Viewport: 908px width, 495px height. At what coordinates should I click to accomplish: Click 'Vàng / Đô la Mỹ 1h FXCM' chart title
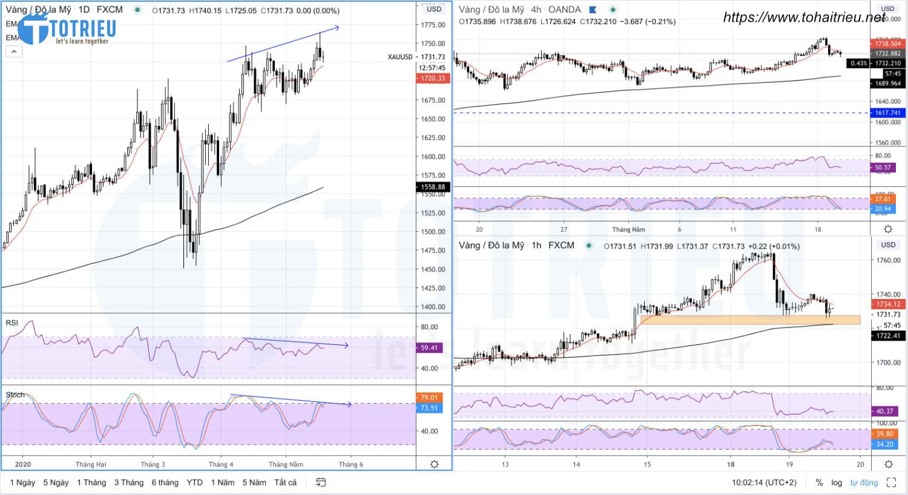(x=516, y=245)
